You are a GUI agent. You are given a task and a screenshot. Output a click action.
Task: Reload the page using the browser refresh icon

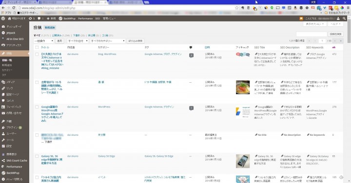[14, 8]
